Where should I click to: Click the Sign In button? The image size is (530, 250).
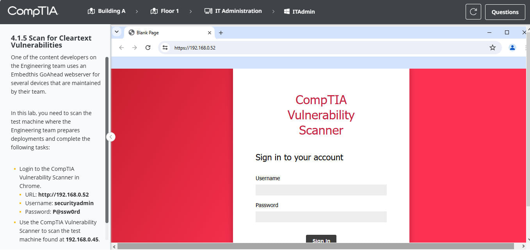click(321, 241)
